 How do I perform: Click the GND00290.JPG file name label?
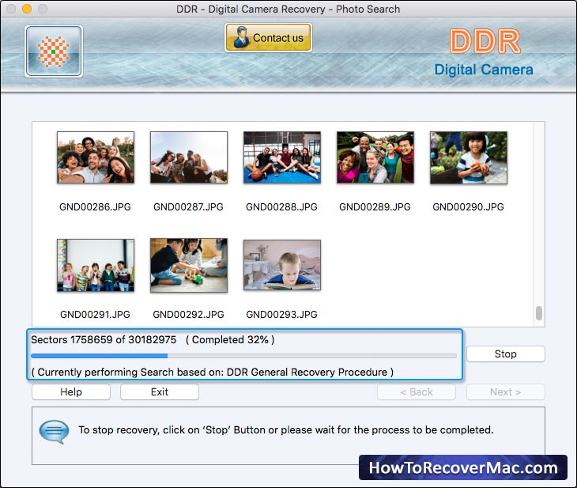pos(468,207)
